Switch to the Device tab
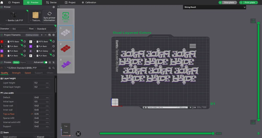The width and height of the screenshot is (262, 138). [x=51, y=3]
